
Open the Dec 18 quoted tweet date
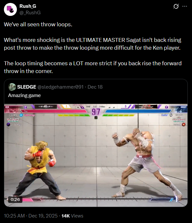(x=95, y=87)
